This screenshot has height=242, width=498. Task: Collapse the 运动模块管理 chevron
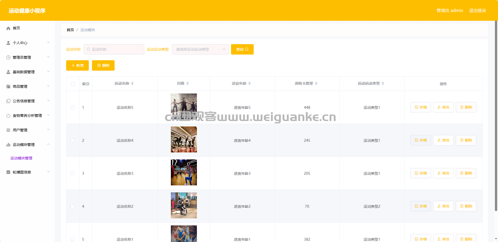(48, 144)
